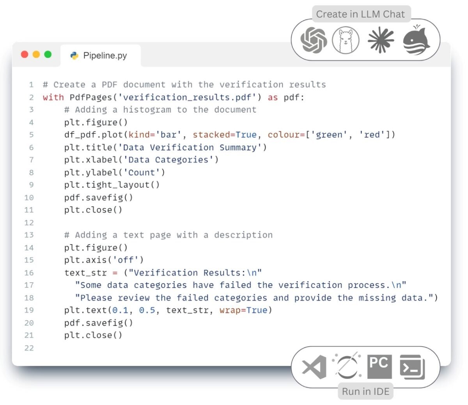Click the red close window dot
Image resolution: width=468 pixels, height=405 pixels.
pyautogui.click(x=25, y=55)
